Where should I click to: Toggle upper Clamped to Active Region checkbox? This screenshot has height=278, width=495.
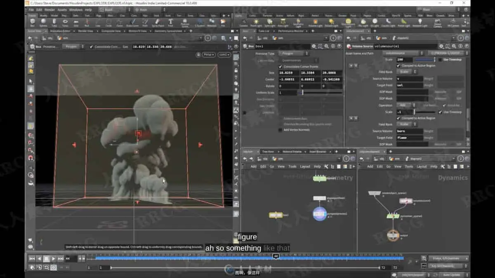398,65
